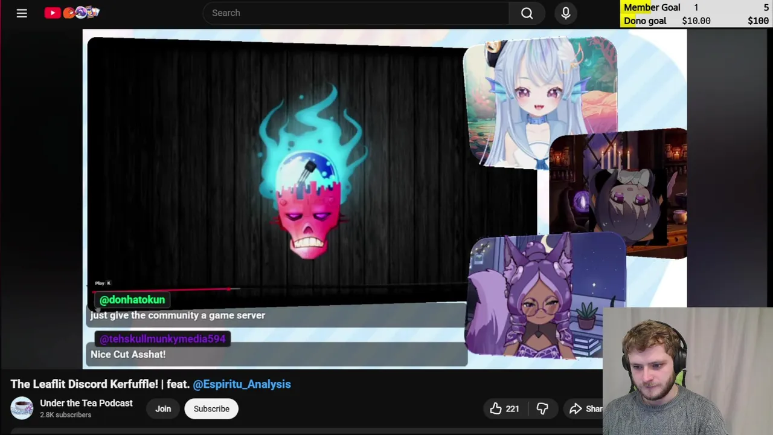Open the hamburger guide menu

(x=22, y=13)
